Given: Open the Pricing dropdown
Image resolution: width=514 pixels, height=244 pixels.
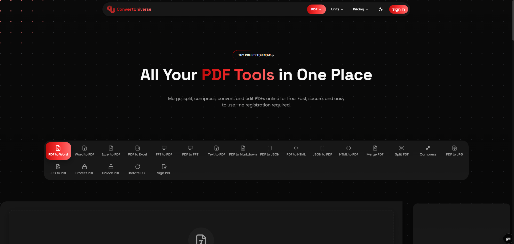Looking at the screenshot, I should pyautogui.click(x=360, y=9).
